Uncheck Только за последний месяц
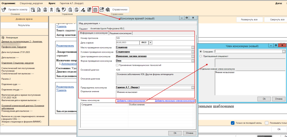The height and width of the screenshot is (137, 287). [233, 123]
